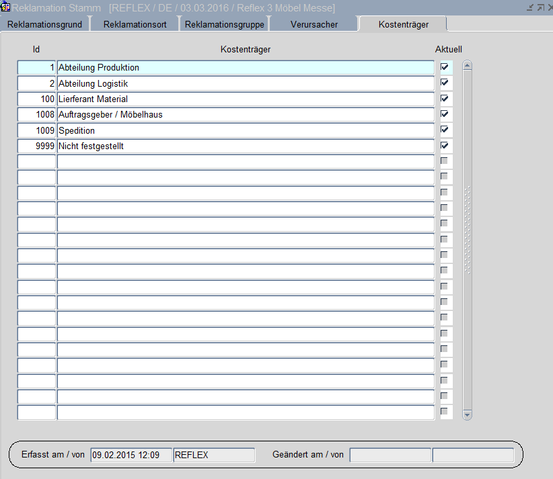Viewport: 553px width, 479px height.
Task: Switch to the Reklamationsort tab
Action: click(135, 24)
